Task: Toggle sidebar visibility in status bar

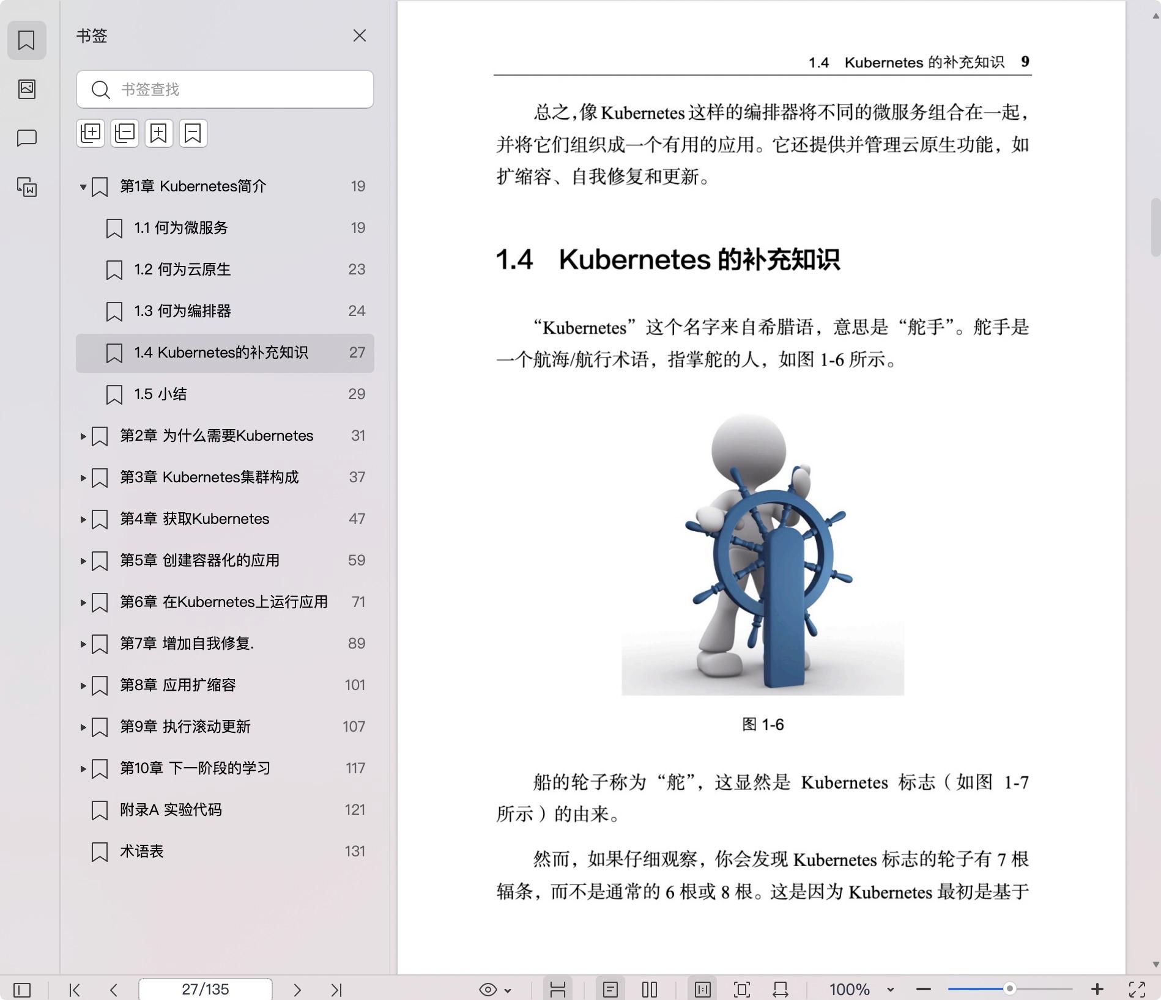Action: [22, 990]
